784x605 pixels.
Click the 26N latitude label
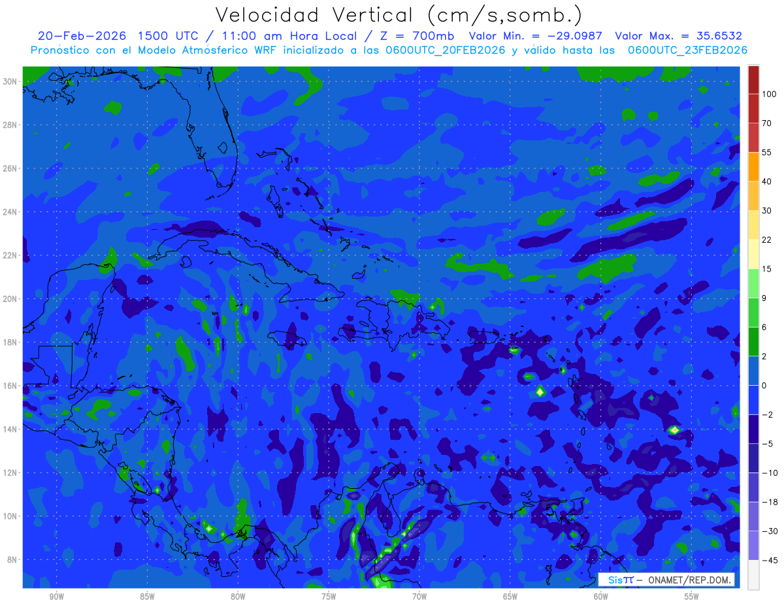(x=11, y=168)
